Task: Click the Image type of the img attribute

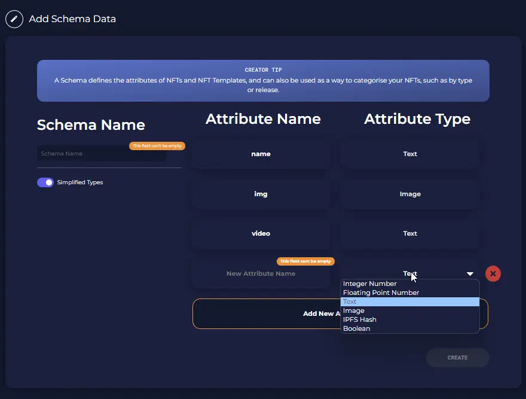Action: (x=410, y=194)
